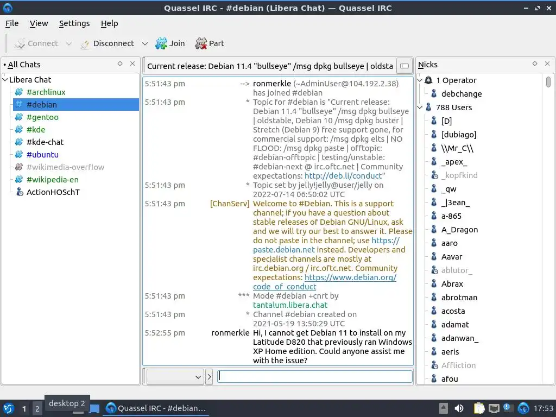Viewport: 556px width, 417px height.
Task: Click the acosta user icon
Action: pyautogui.click(x=434, y=311)
